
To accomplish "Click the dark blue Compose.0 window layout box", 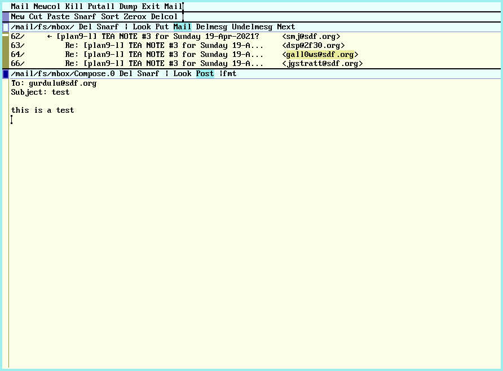I will [6, 74].
